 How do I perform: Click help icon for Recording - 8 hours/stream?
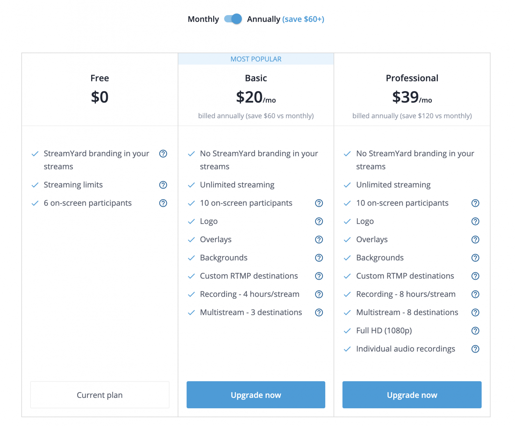pos(475,294)
